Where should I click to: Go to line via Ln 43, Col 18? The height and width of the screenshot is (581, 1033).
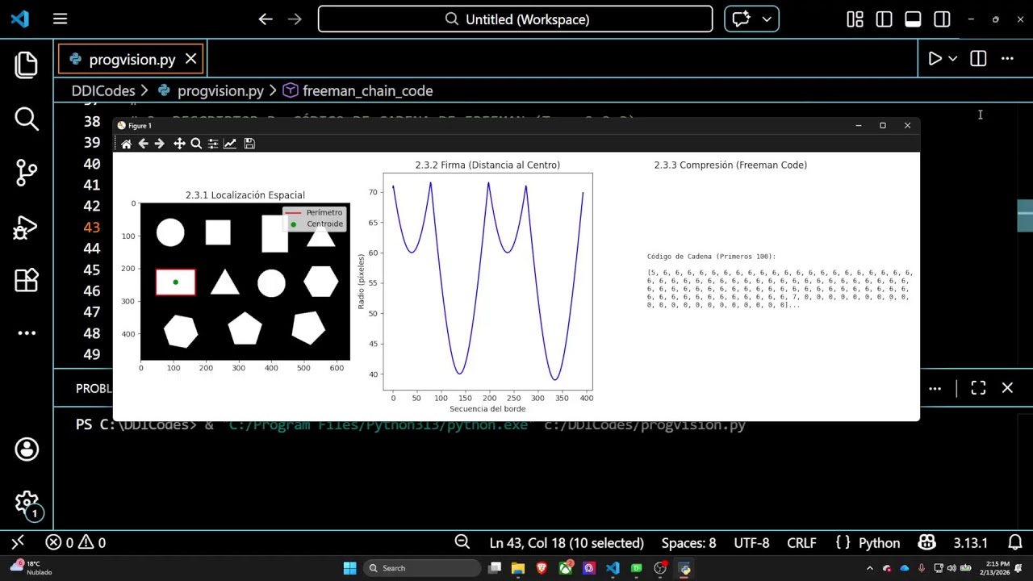pos(567,542)
